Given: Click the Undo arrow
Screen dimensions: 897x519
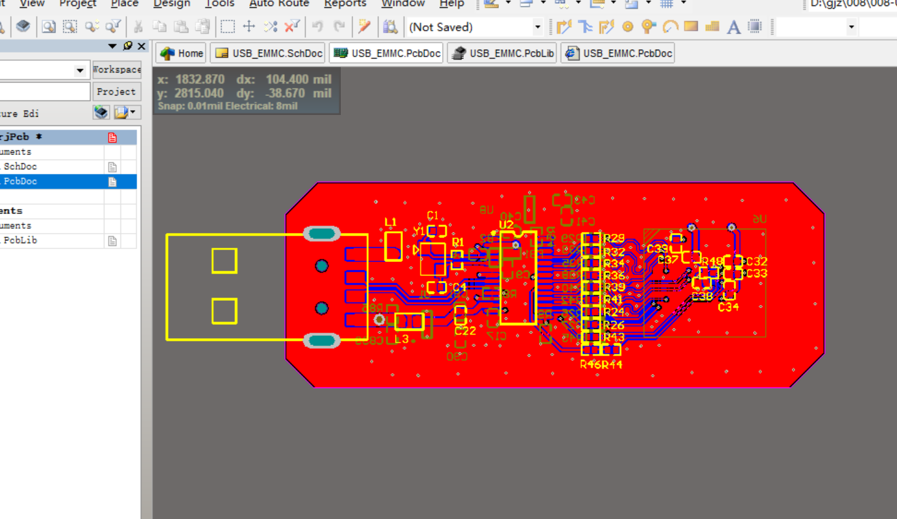Looking at the screenshot, I should coord(317,26).
